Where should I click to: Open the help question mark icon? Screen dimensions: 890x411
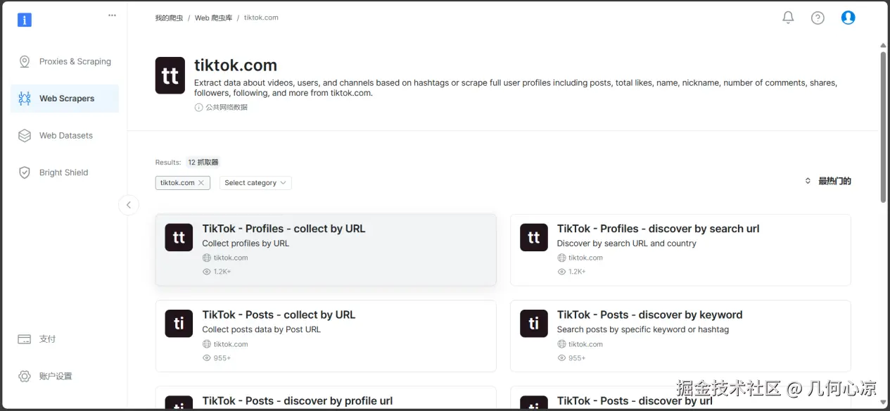(x=818, y=18)
